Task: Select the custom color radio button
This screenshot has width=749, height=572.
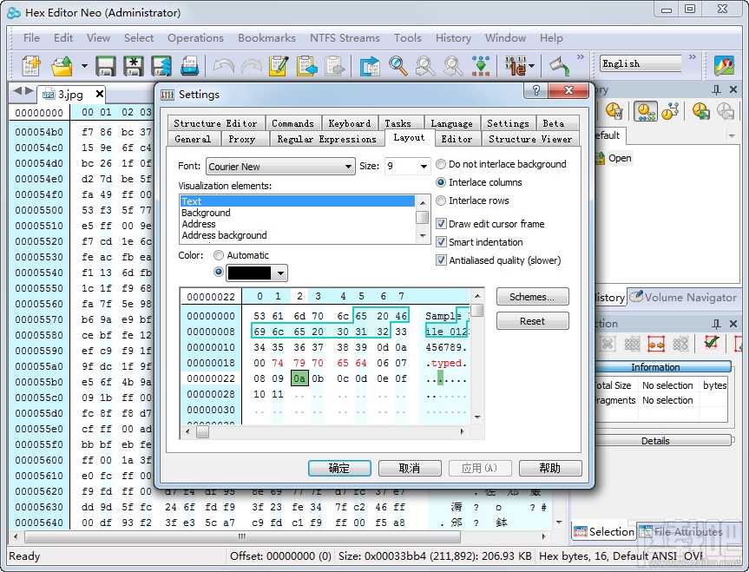Action: point(219,272)
